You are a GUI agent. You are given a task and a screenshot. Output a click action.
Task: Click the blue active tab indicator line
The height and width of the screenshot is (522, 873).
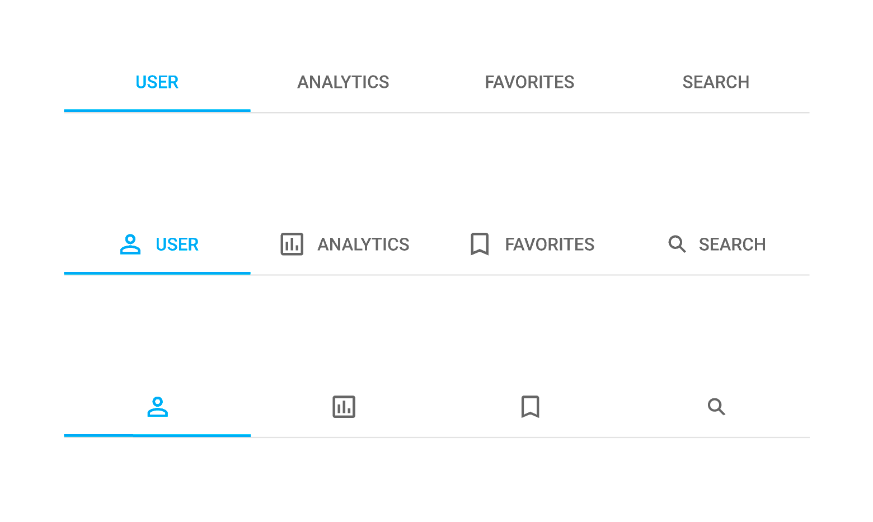pyautogui.click(x=157, y=112)
